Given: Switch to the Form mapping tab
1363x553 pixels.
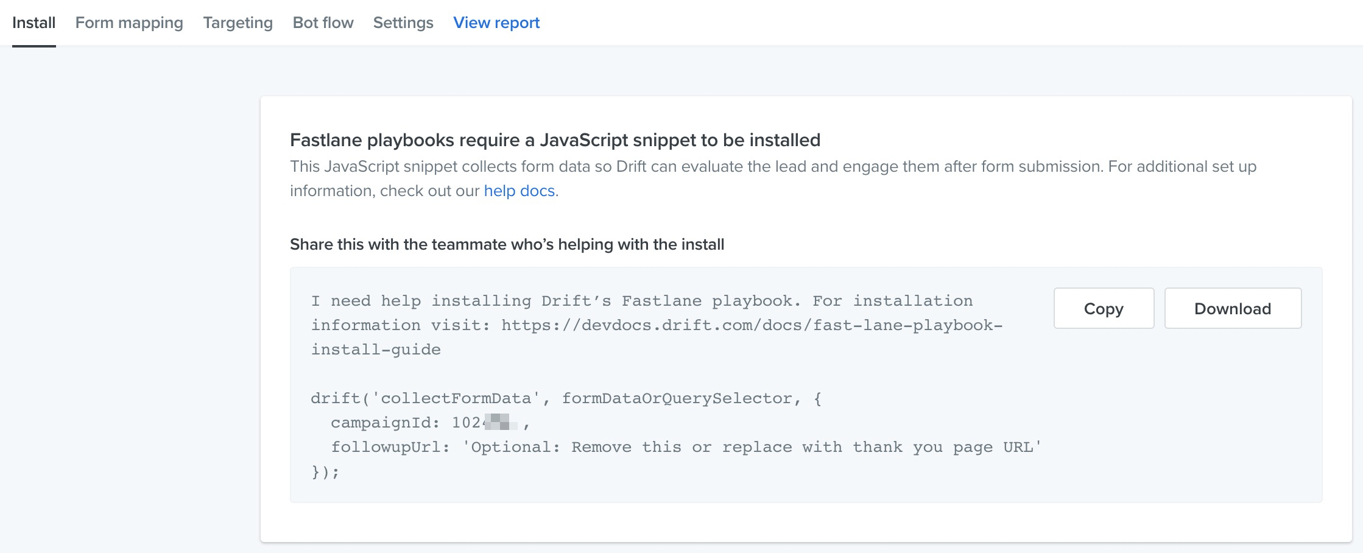Looking at the screenshot, I should tap(129, 23).
